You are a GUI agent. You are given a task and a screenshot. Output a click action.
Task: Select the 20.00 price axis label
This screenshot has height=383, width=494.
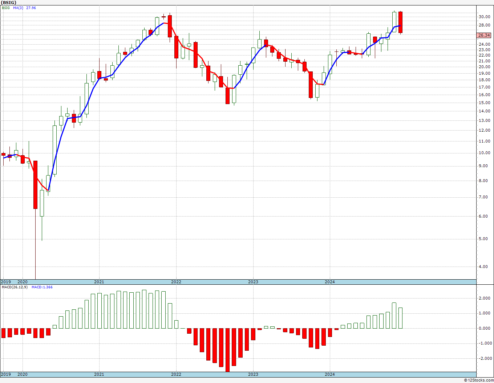click(x=484, y=67)
